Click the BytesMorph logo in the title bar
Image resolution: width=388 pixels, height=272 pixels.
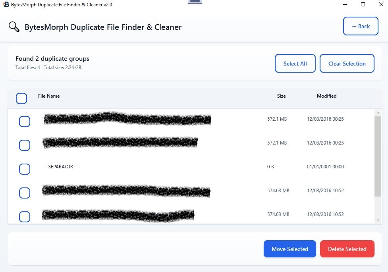(6, 4)
